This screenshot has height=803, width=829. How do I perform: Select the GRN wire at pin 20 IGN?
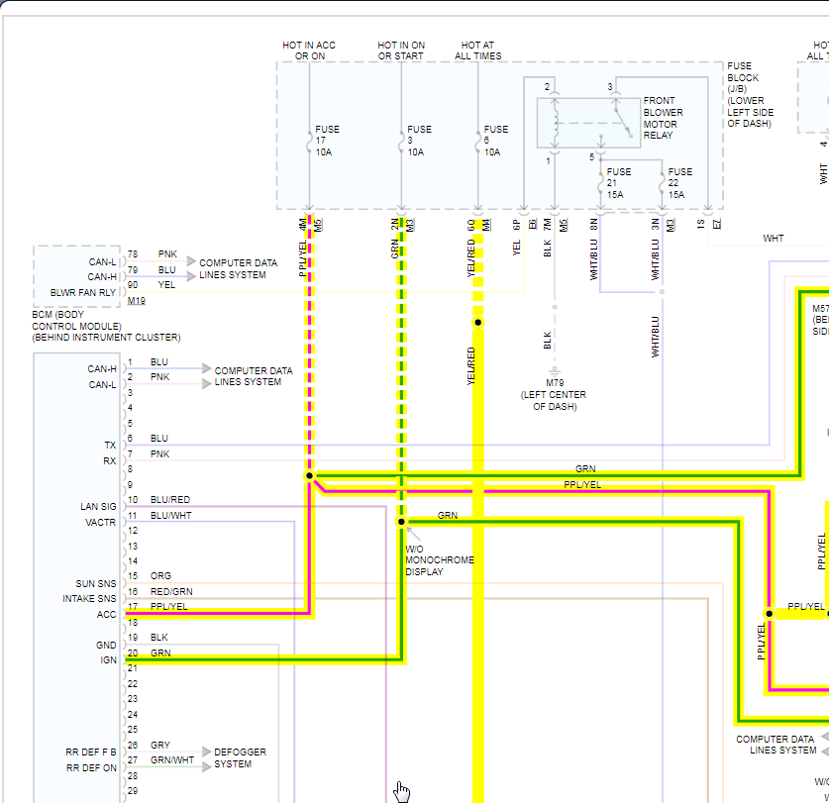pyautogui.click(x=263, y=659)
